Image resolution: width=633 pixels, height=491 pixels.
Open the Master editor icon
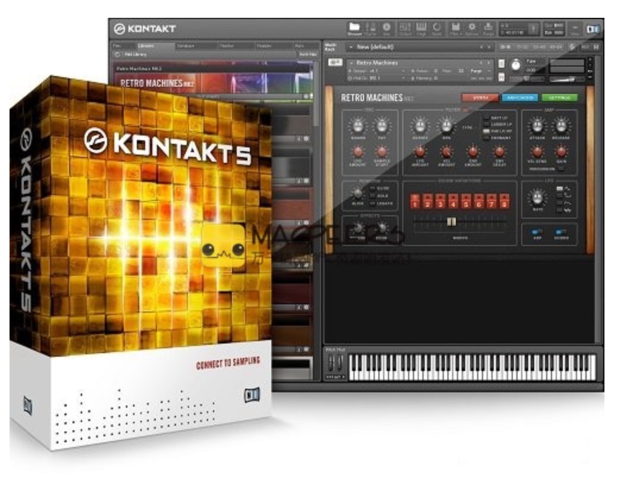[x=370, y=29]
